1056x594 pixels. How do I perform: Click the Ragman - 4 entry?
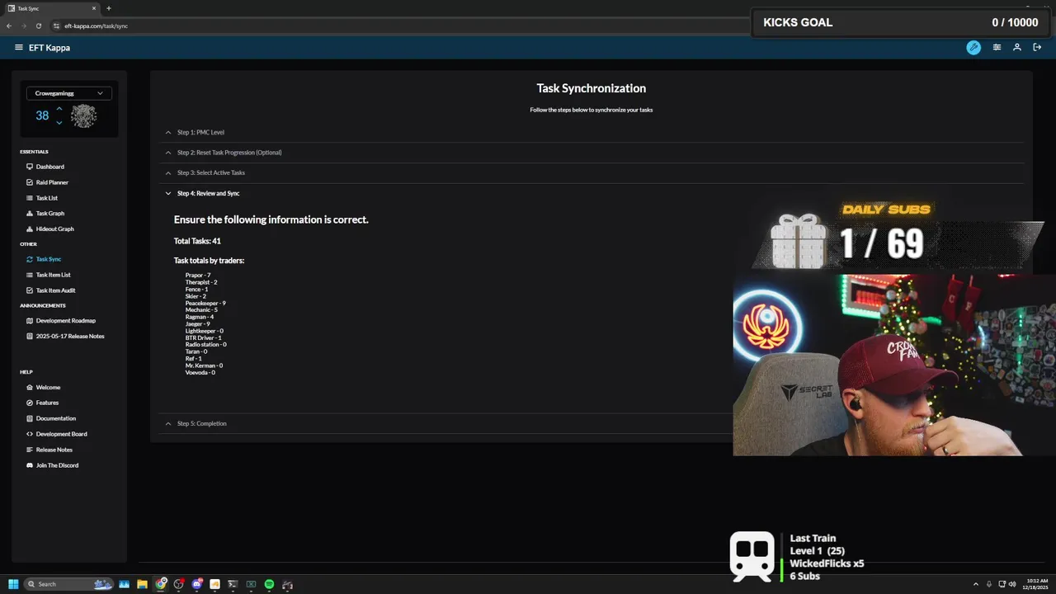[x=200, y=317]
